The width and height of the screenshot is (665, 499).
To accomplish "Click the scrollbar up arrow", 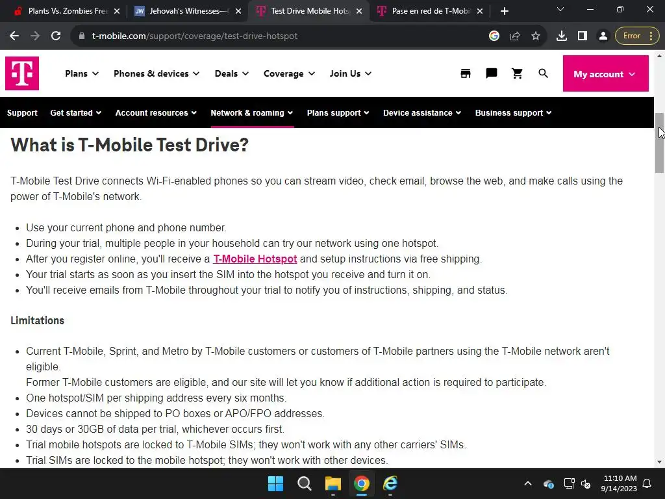I will point(659,56).
